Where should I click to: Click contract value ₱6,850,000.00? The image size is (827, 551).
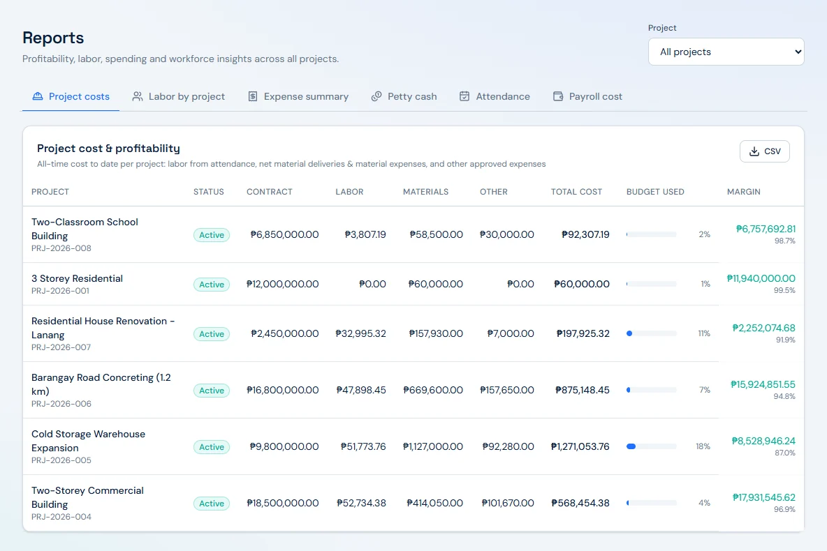point(284,234)
